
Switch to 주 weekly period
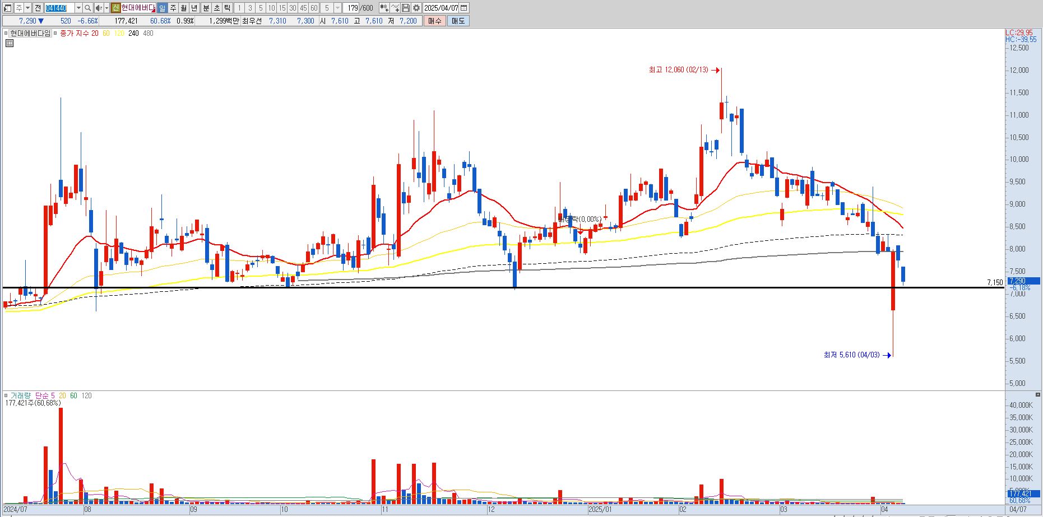[173, 8]
